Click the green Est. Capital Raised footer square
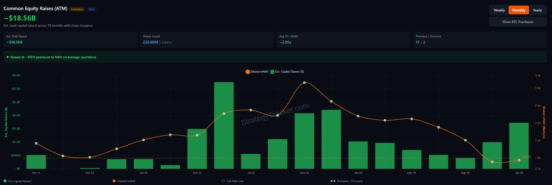552x185 pixels. (5, 181)
